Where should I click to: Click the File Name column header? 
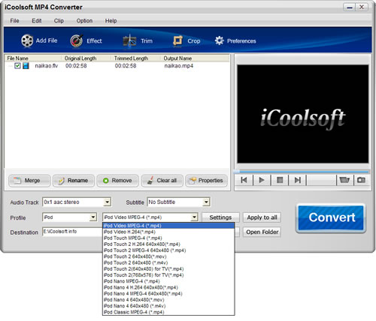tap(33, 58)
